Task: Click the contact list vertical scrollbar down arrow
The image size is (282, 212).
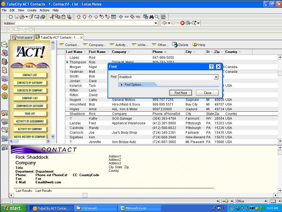Action: click(x=280, y=141)
